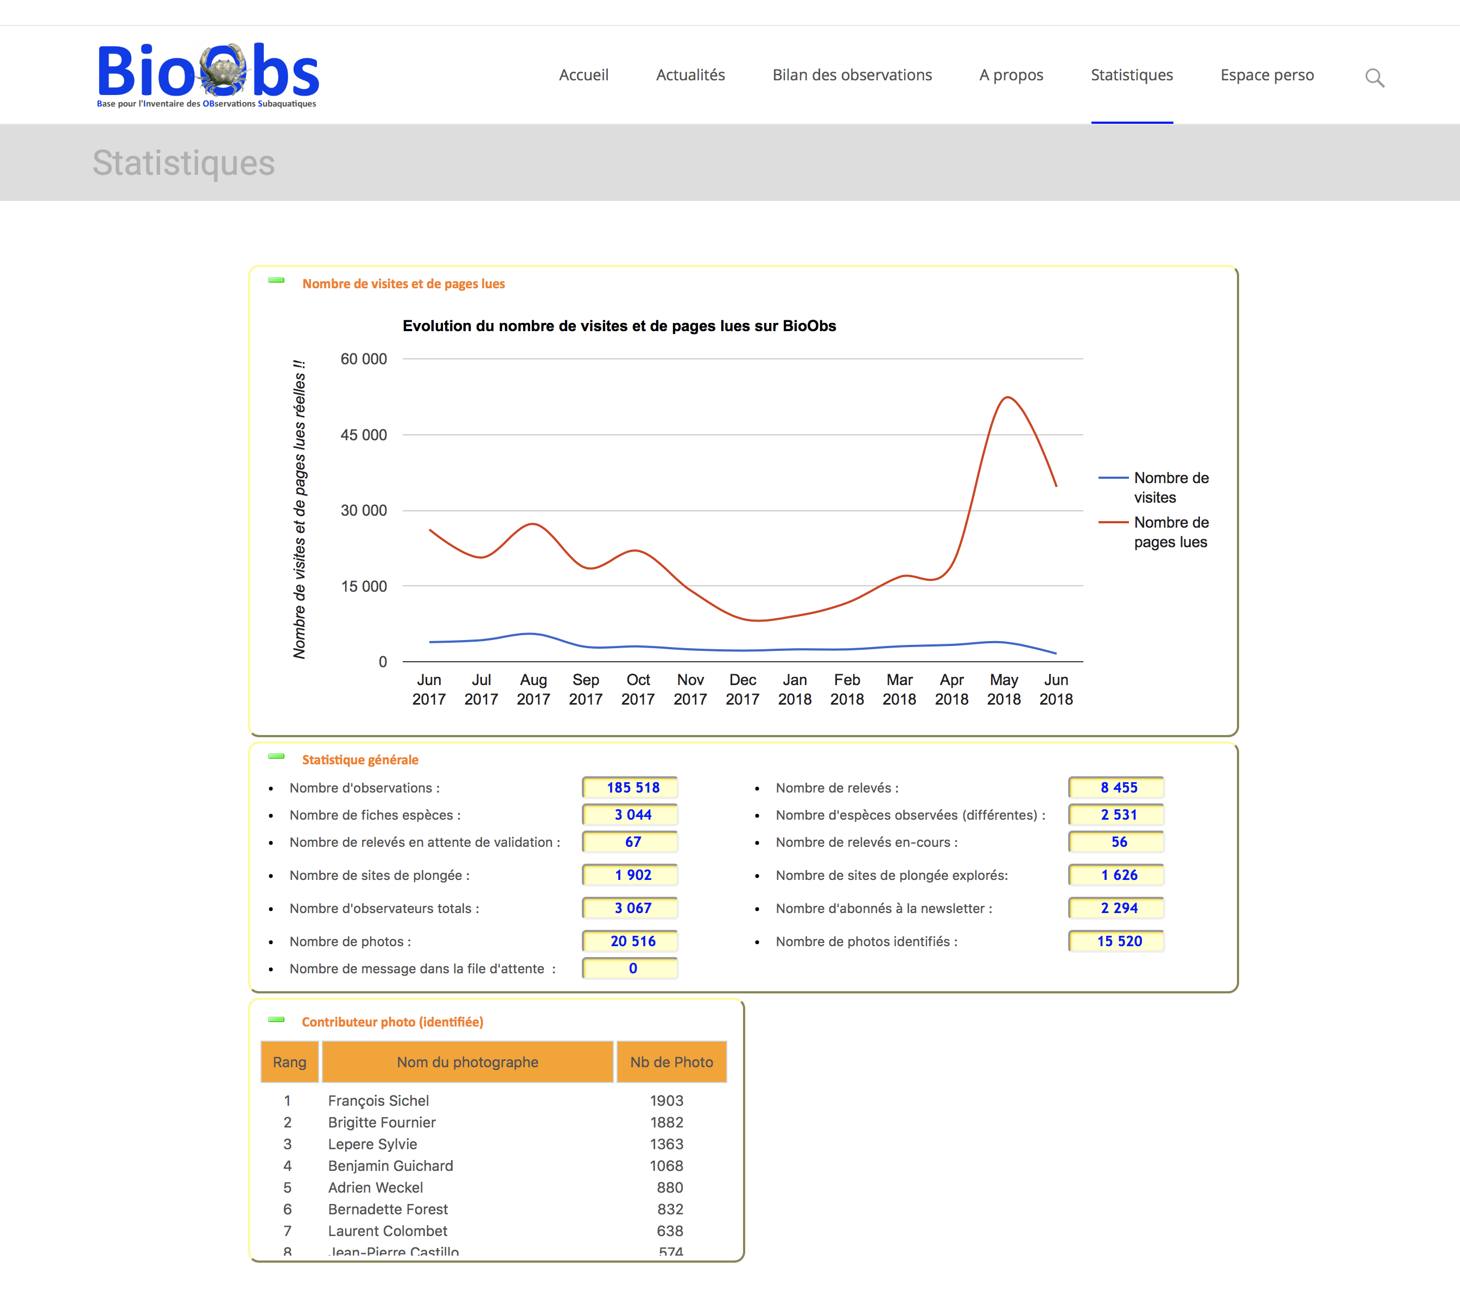Click the 'Bernadette Forest' name

click(x=388, y=1209)
